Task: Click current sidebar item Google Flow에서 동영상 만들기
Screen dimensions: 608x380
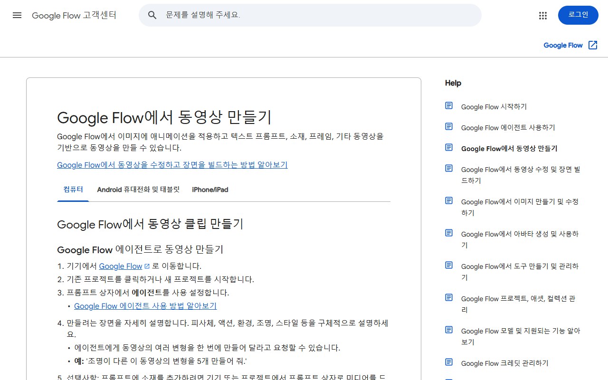Action: click(509, 149)
